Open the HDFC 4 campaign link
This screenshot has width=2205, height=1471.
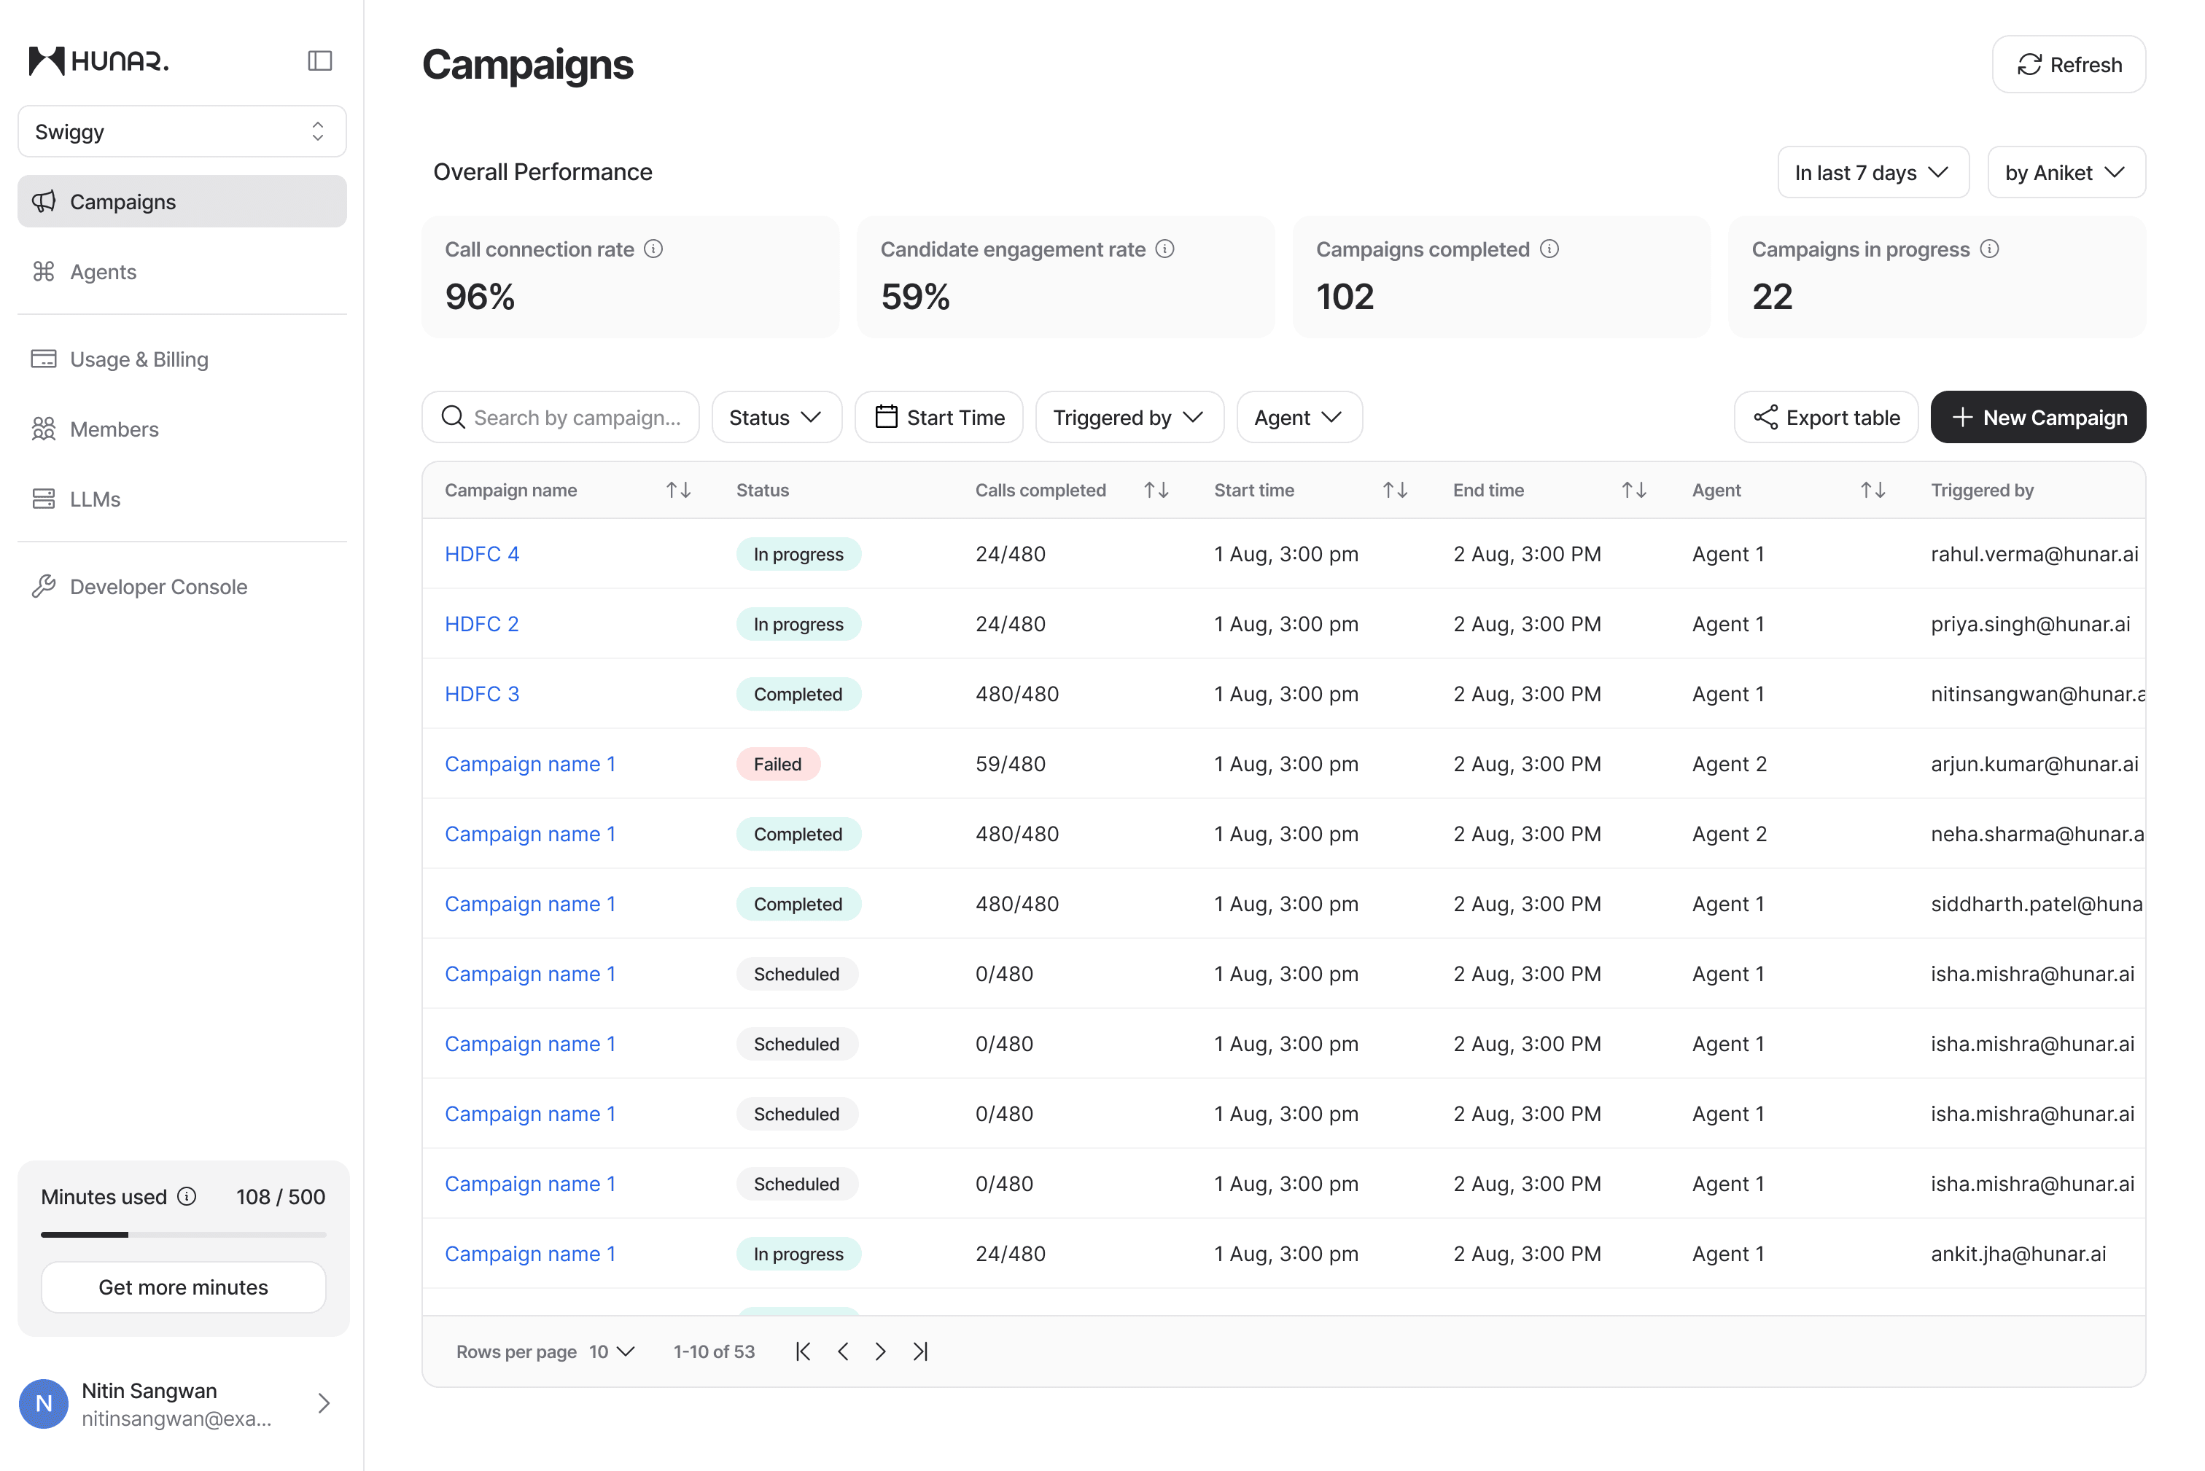pos(481,553)
